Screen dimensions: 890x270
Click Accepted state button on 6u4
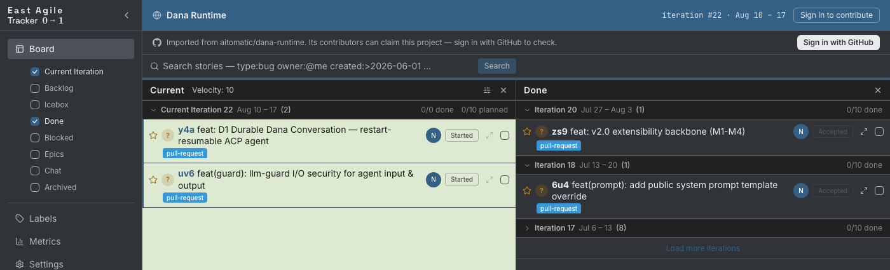(x=833, y=191)
